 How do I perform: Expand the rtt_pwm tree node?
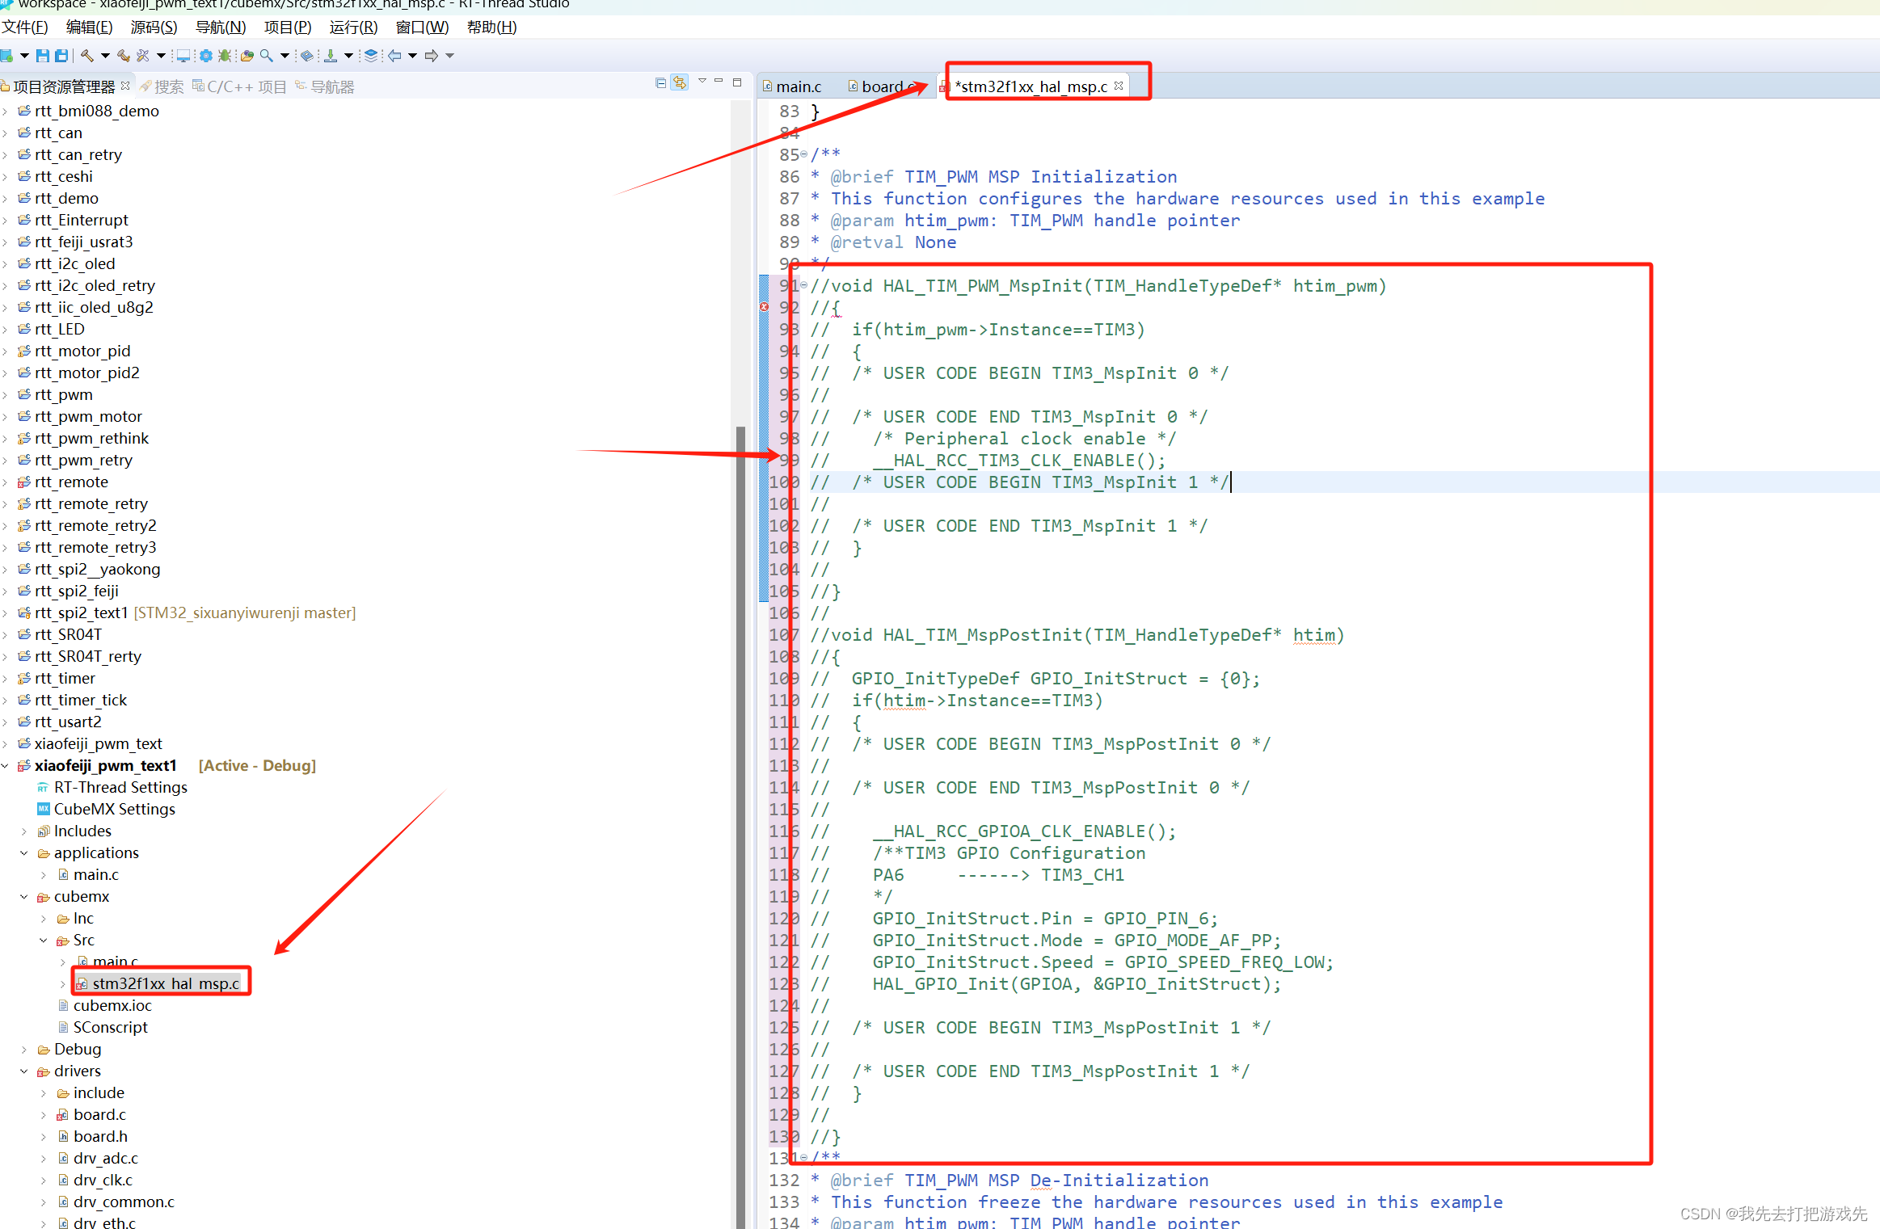click(x=7, y=394)
